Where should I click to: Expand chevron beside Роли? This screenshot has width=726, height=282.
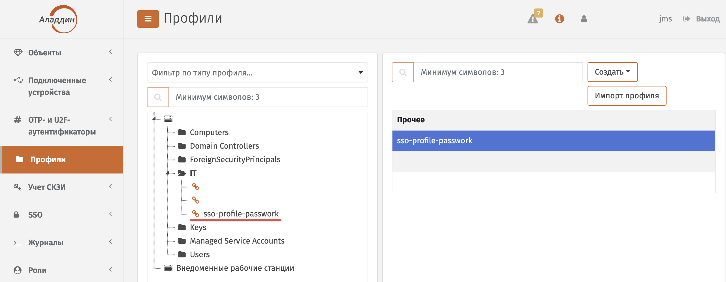point(110,270)
